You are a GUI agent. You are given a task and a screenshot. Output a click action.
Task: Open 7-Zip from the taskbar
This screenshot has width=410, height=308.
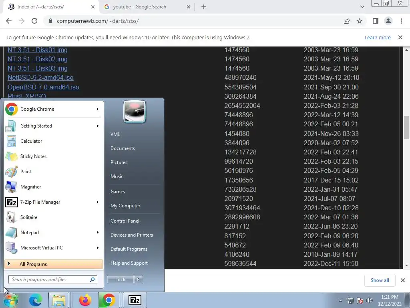coord(135,300)
